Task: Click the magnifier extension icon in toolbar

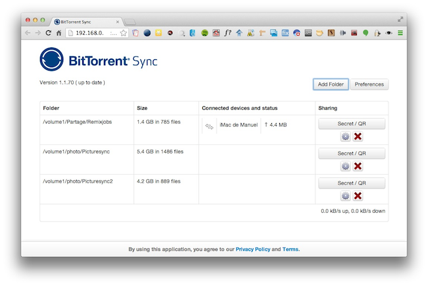Action: coord(182,33)
